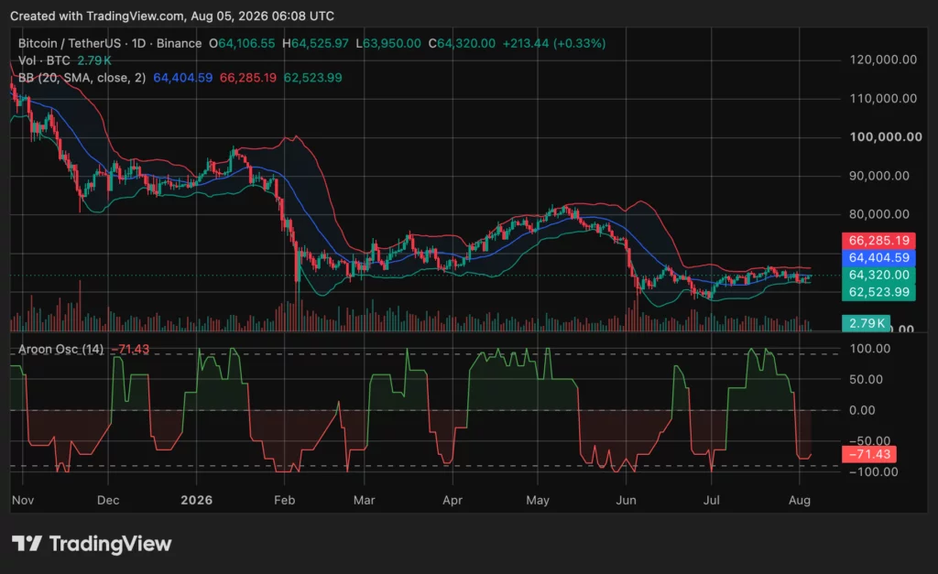This screenshot has width=938, height=574.
Task: Click the 80,000.00 price scale label
Action: [879, 214]
